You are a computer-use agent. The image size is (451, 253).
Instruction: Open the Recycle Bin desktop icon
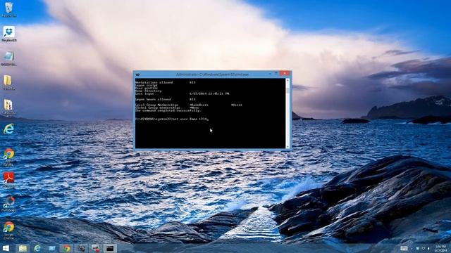point(9,9)
